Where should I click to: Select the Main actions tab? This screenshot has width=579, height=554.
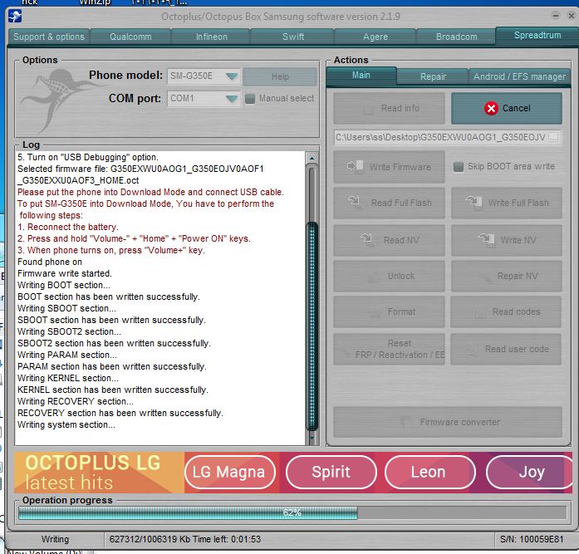361,76
